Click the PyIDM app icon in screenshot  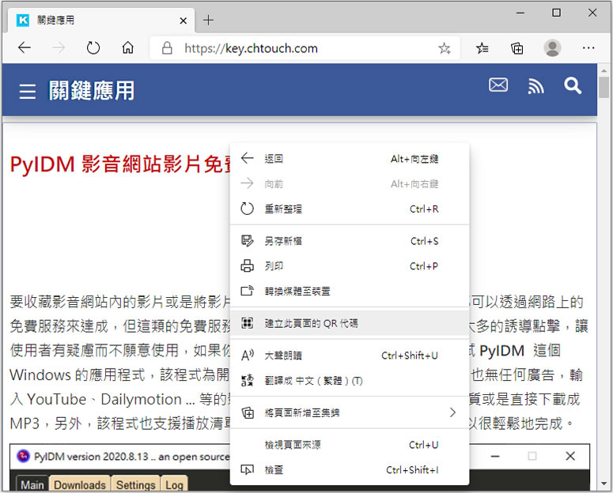click(24, 456)
